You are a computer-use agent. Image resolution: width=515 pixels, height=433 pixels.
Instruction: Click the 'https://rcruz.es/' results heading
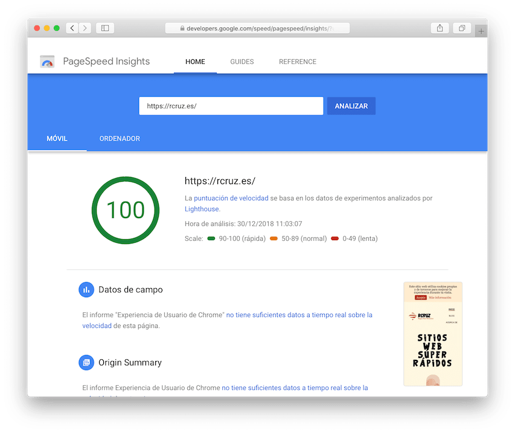(x=220, y=181)
